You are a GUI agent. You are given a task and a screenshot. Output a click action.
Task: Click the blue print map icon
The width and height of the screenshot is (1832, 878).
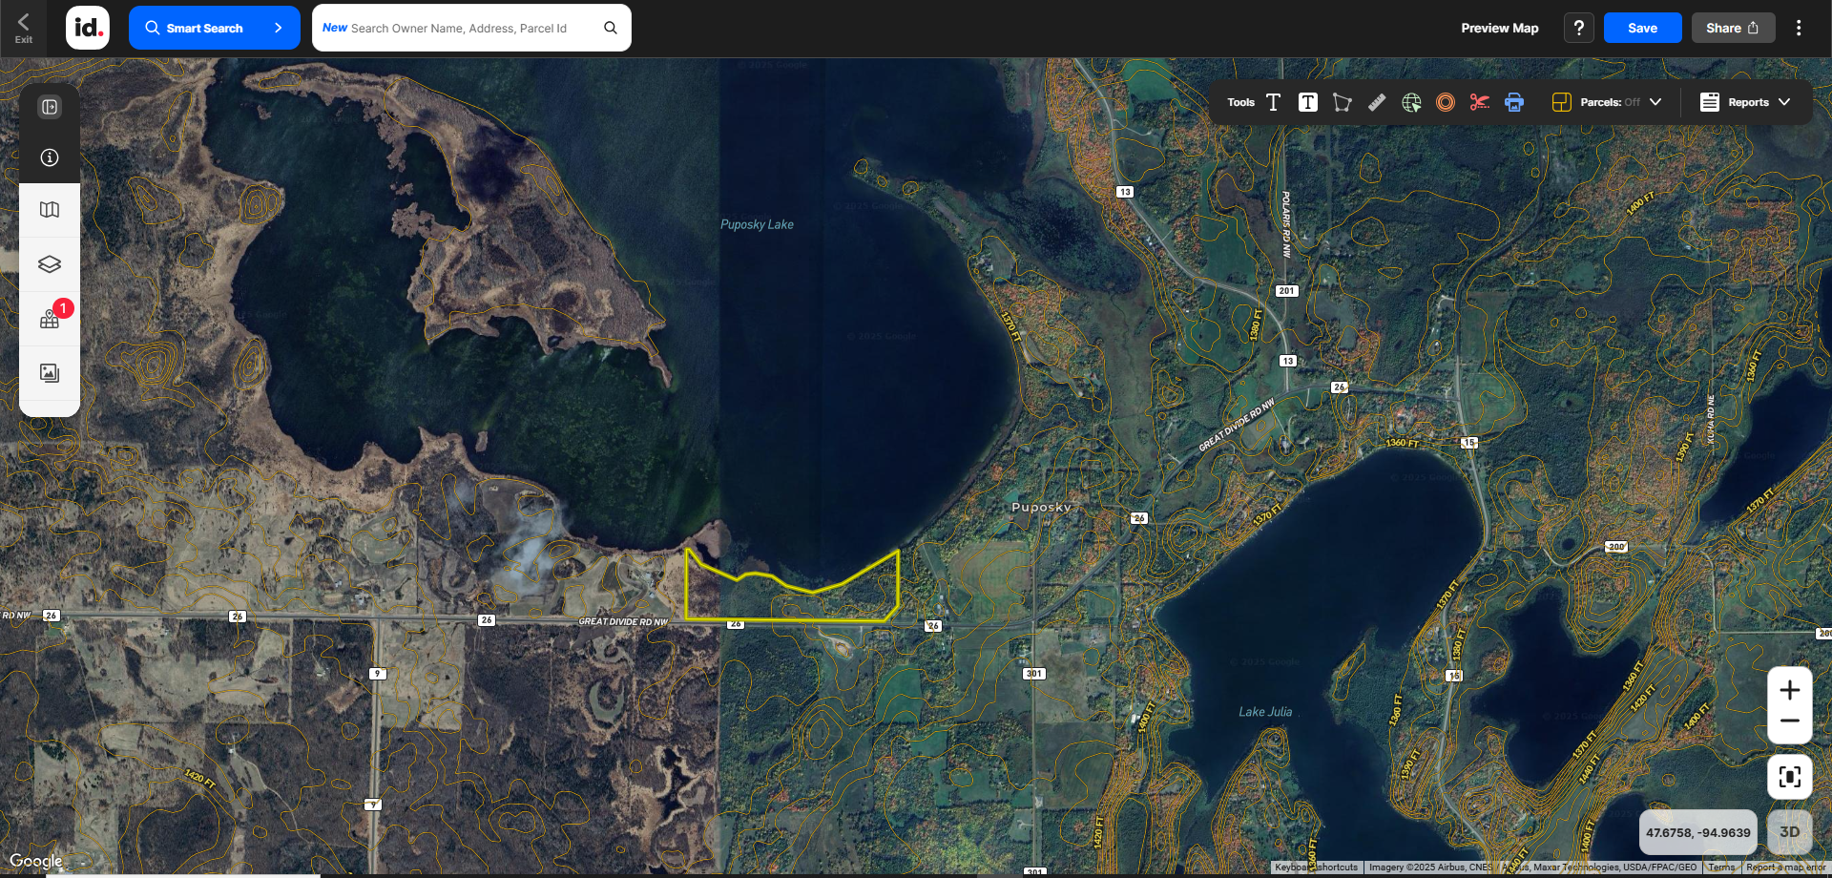(x=1514, y=102)
